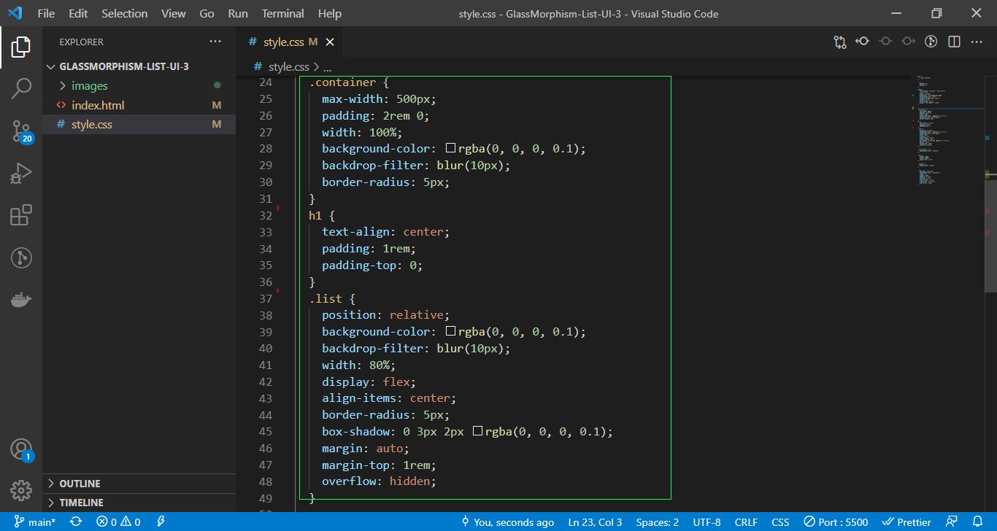The image size is (997, 531).
Task: Open the Extensions view
Action: click(x=21, y=215)
